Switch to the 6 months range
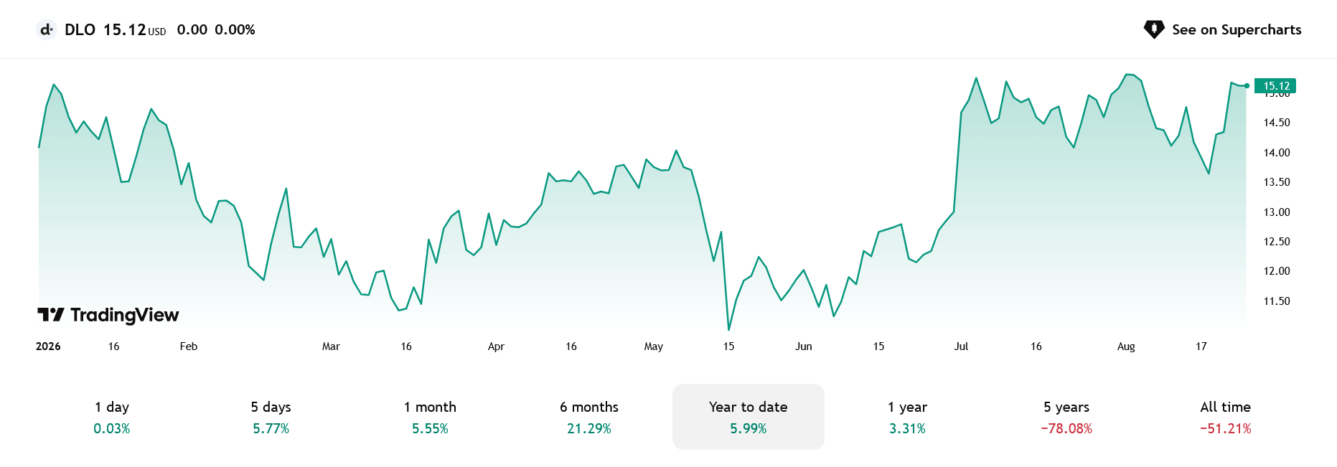 pos(589,417)
